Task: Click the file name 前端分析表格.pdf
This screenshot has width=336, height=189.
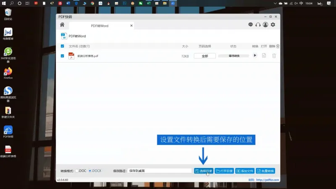Action: (x=88, y=56)
